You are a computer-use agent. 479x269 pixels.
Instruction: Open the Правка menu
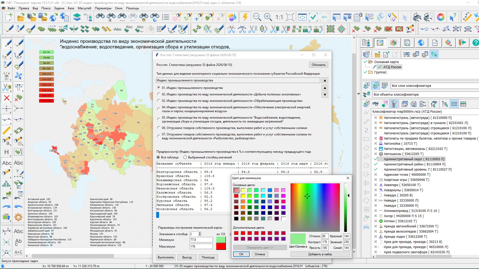[24, 8]
